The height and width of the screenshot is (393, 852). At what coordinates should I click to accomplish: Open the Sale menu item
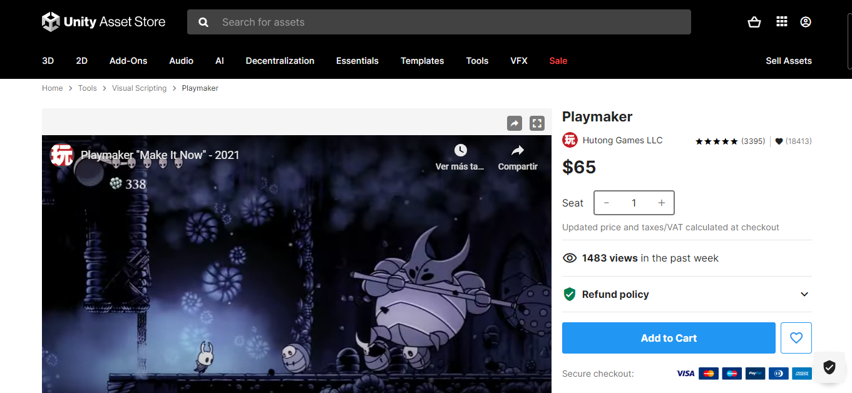click(558, 61)
